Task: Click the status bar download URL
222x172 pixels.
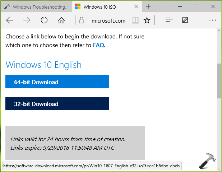Action: [92, 166]
